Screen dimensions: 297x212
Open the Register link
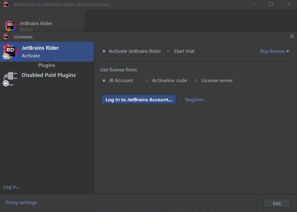tap(196, 100)
